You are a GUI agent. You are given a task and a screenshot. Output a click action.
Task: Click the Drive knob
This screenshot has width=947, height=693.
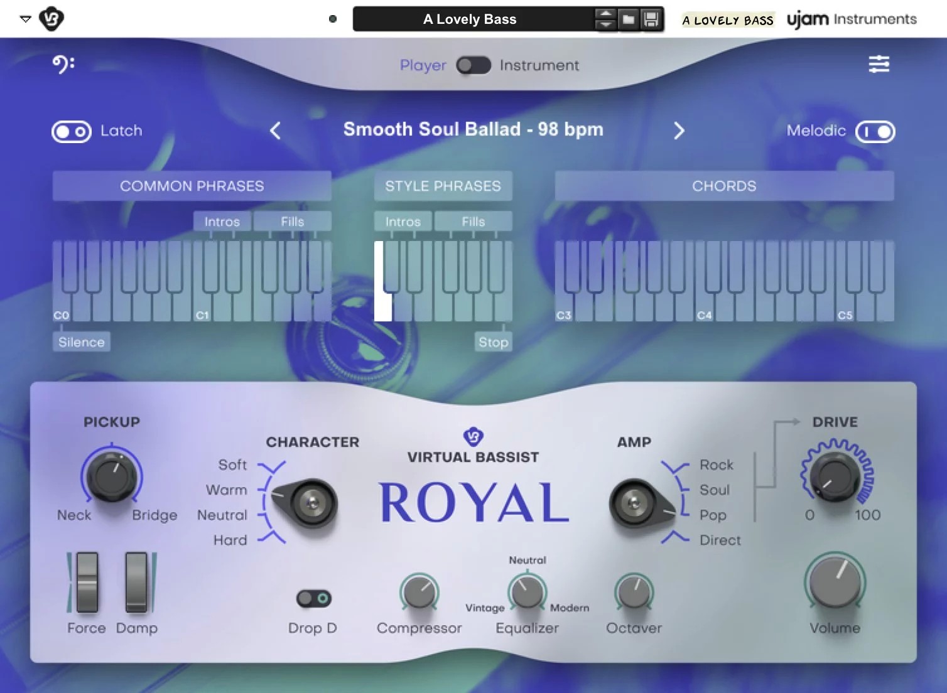835,476
